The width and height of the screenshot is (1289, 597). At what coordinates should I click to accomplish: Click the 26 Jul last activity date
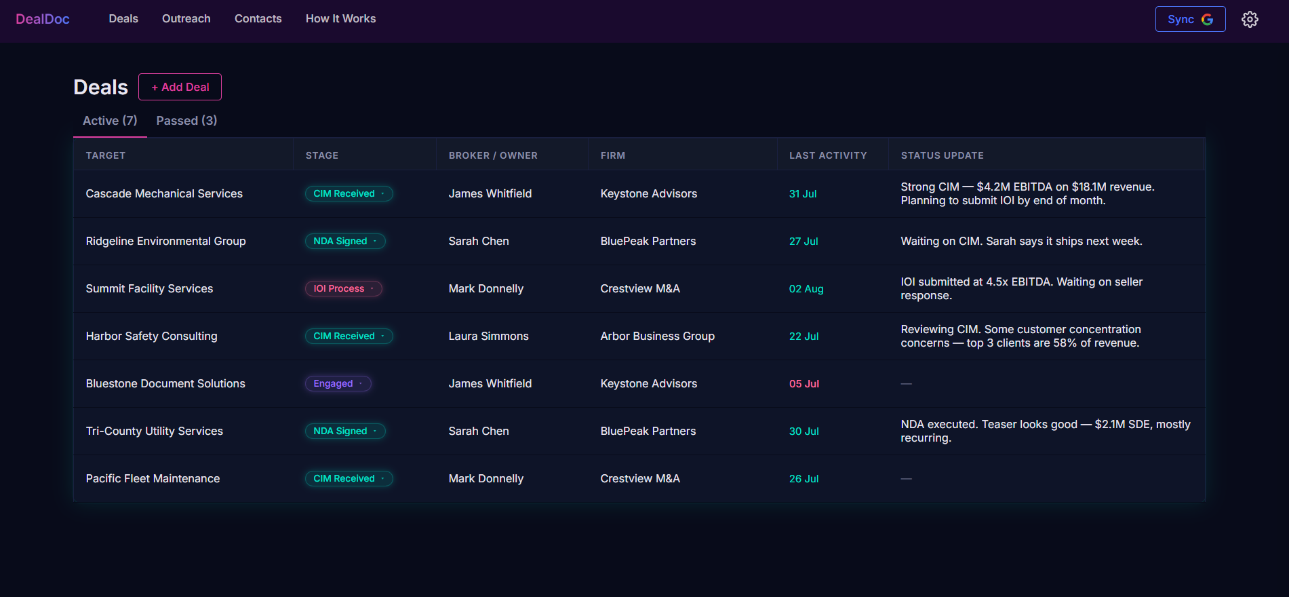coord(804,478)
